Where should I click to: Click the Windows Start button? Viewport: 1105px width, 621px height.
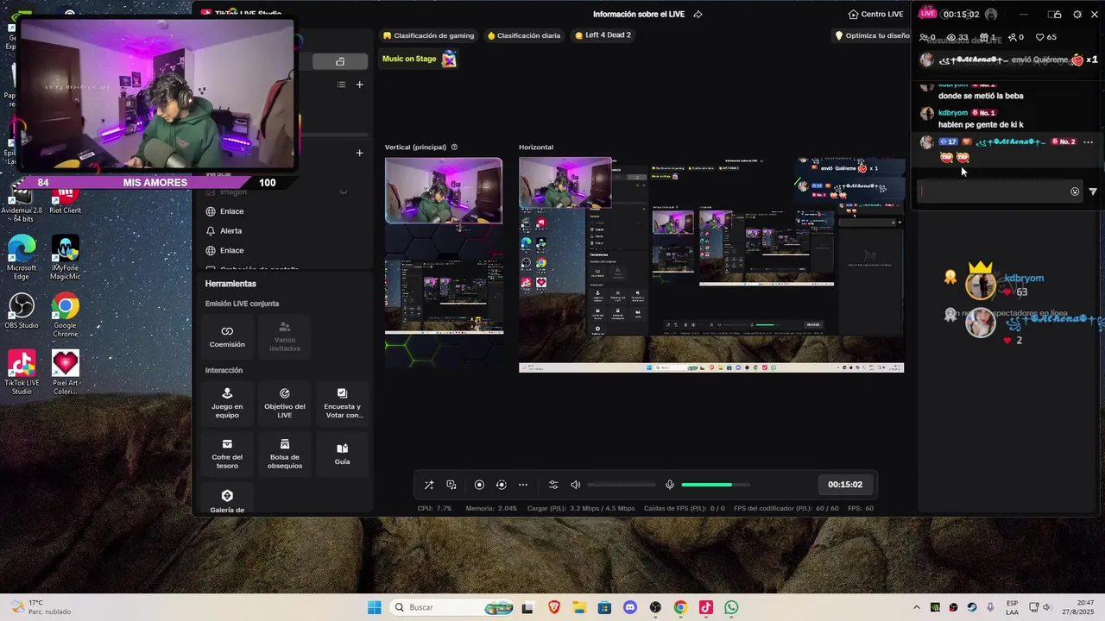click(374, 607)
